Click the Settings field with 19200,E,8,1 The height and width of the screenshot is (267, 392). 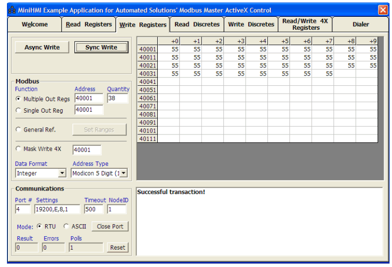[x=57, y=209]
